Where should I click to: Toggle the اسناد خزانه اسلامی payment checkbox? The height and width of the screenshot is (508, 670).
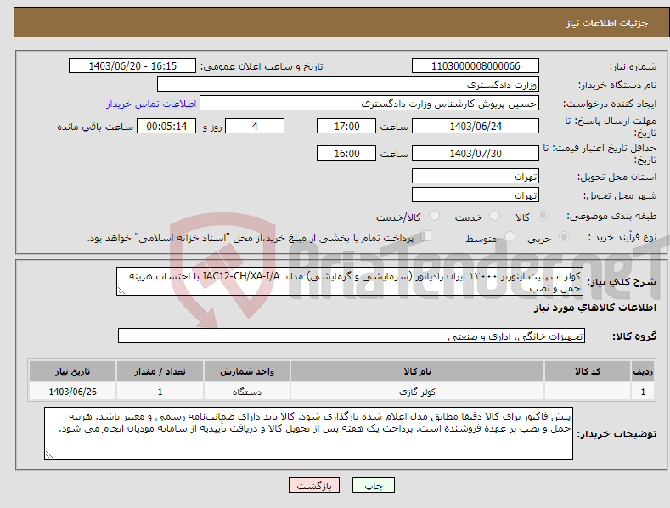pos(426,236)
